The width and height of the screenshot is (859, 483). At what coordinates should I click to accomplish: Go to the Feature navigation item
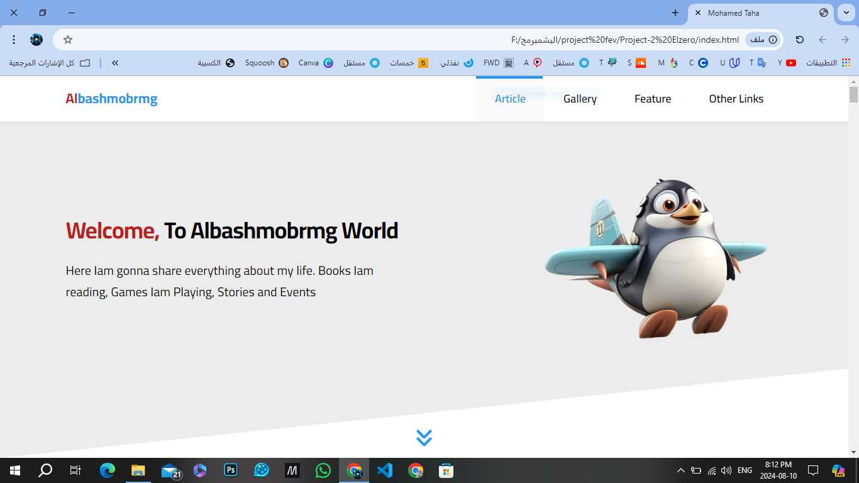652,99
